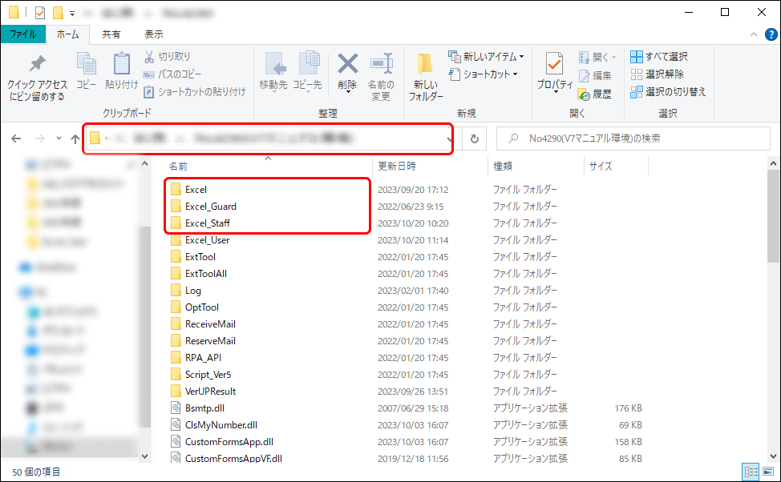
Task: Click Invert selection (選択の切り替え)
Action: tap(668, 92)
